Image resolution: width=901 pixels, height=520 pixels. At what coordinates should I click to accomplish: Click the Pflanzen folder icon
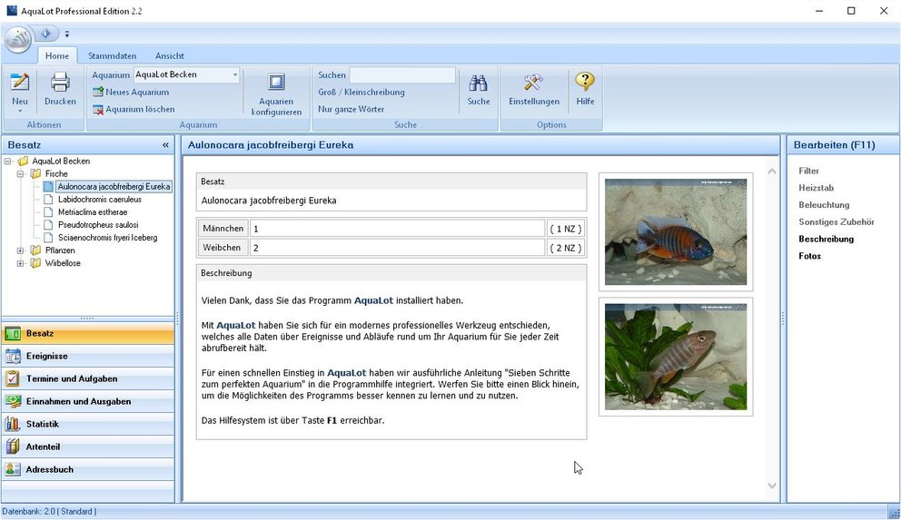[x=35, y=250]
